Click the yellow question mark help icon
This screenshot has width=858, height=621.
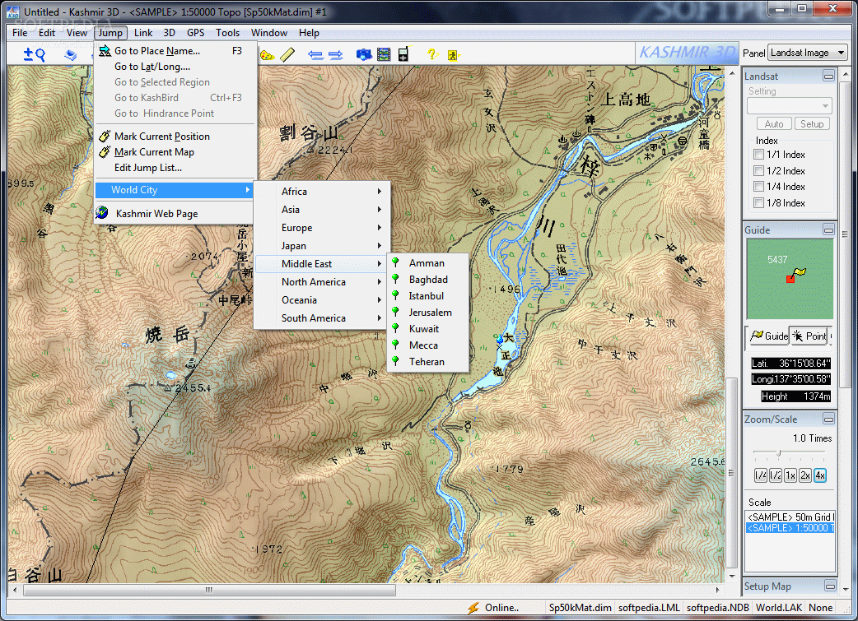pos(431,54)
